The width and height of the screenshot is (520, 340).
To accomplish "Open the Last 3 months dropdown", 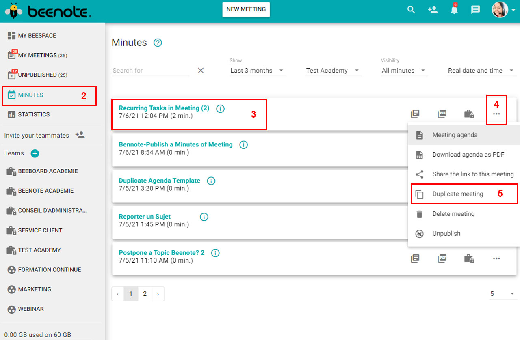I will pyautogui.click(x=258, y=71).
